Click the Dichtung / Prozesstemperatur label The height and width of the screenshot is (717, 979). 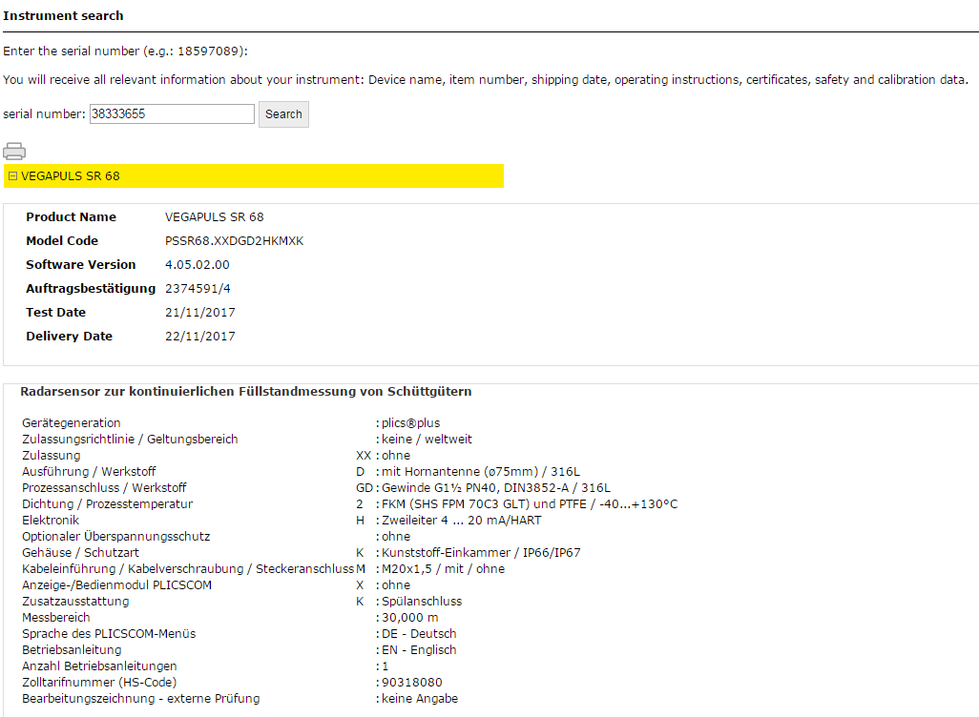(108, 504)
